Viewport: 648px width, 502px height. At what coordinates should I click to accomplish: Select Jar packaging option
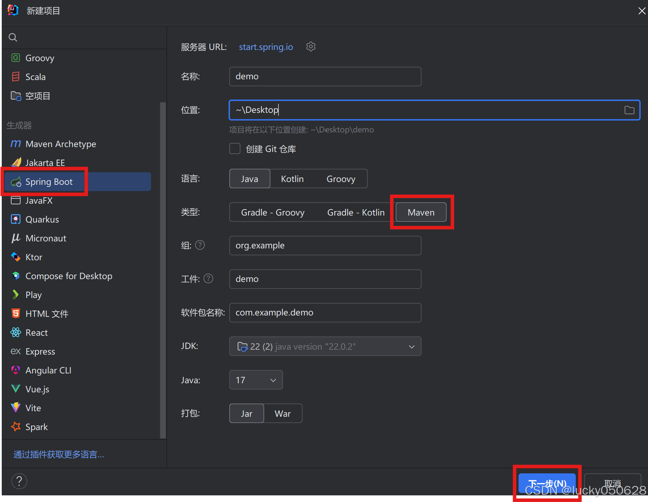247,413
